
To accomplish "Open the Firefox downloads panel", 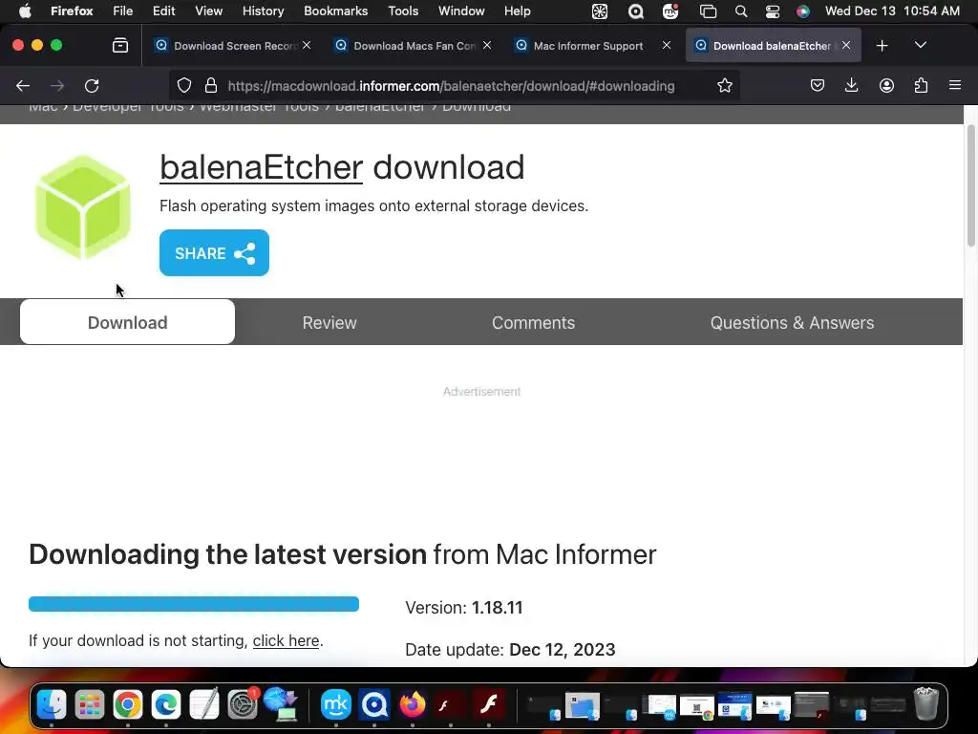I will click(x=851, y=85).
